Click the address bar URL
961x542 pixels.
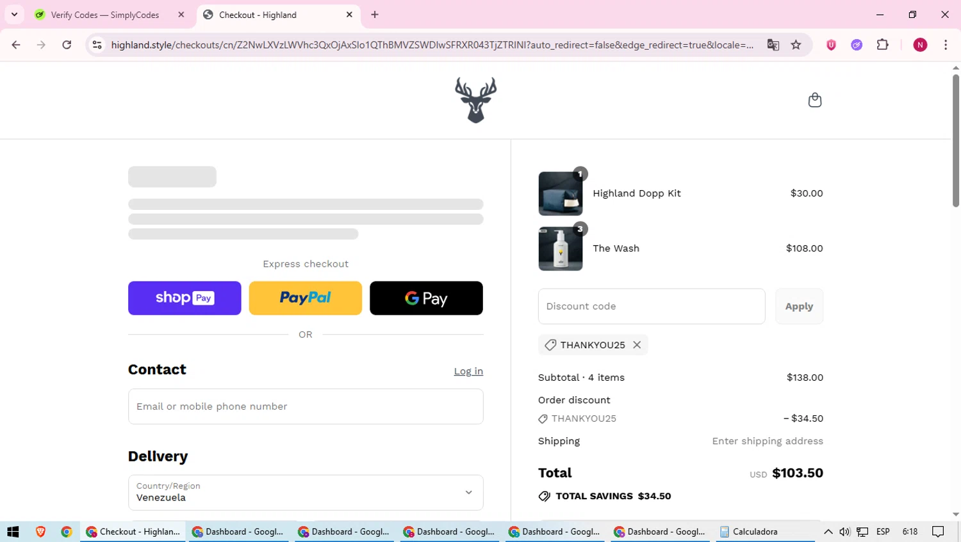[432, 45]
